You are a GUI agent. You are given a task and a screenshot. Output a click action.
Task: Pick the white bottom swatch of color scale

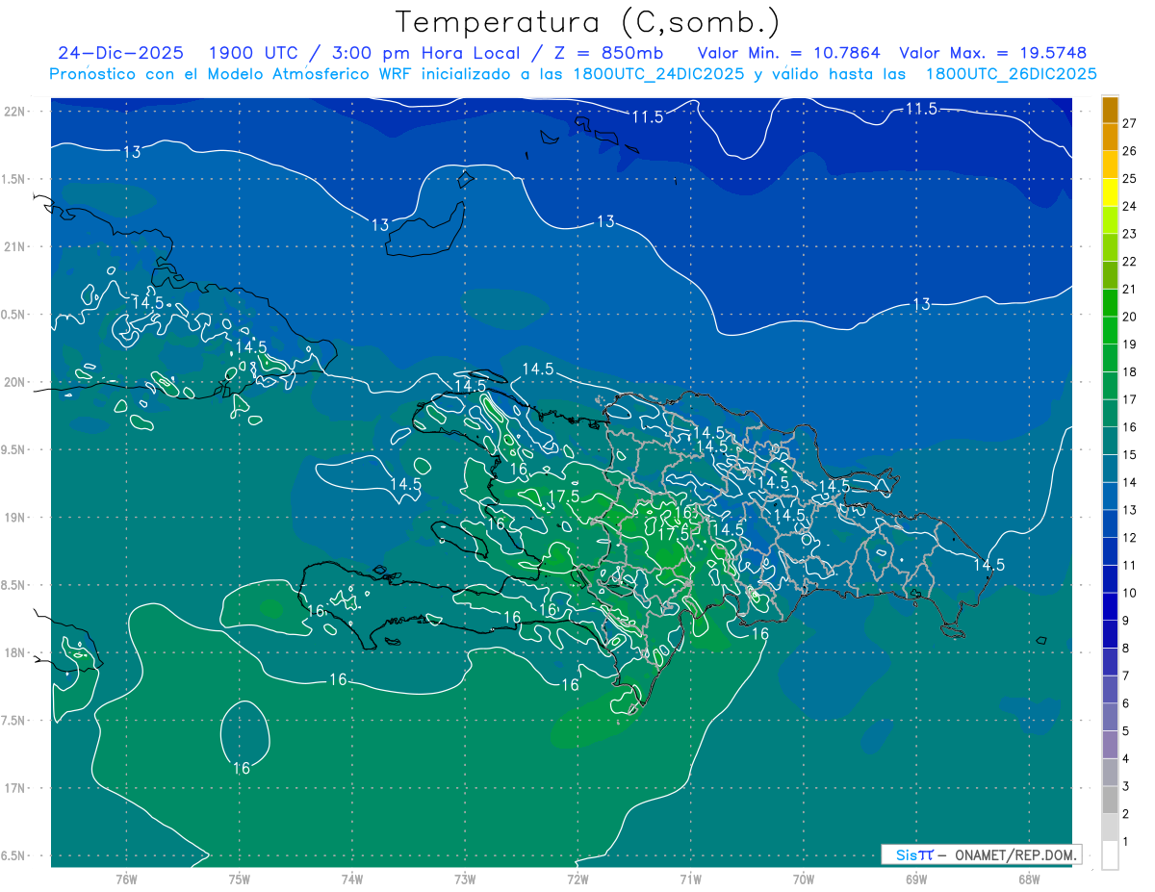1110,854
